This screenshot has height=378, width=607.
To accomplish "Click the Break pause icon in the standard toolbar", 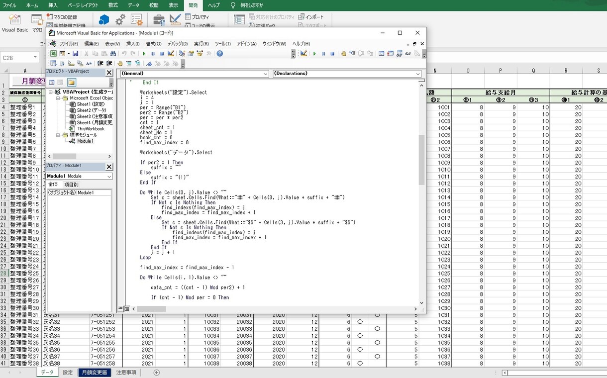I will (x=153, y=54).
